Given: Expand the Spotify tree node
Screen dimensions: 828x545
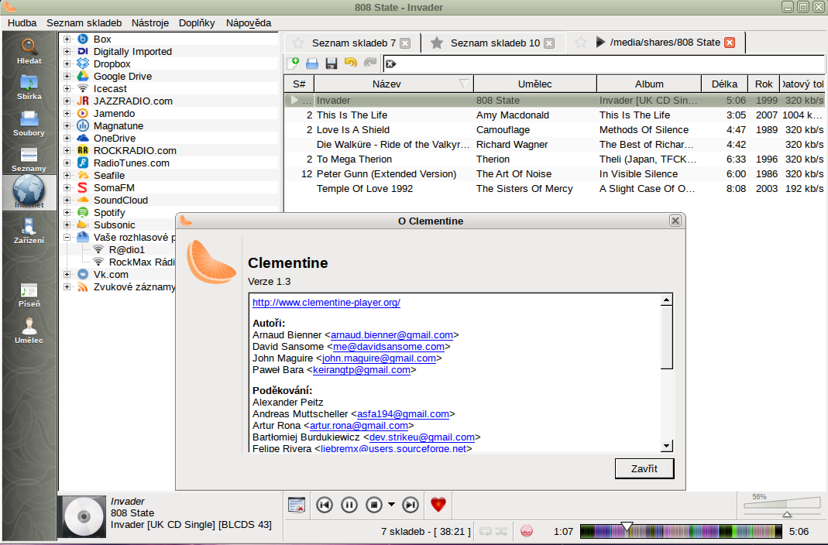Looking at the screenshot, I should [x=67, y=213].
